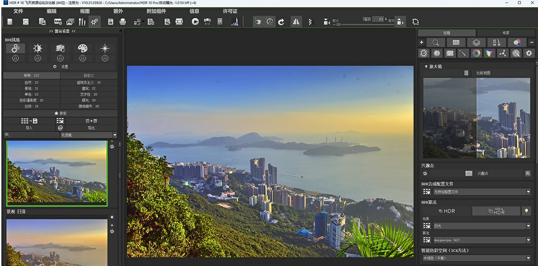Click the play button toolbar icon
The height and width of the screenshot is (266, 538).
pyautogui.click(x=195, y=21)
